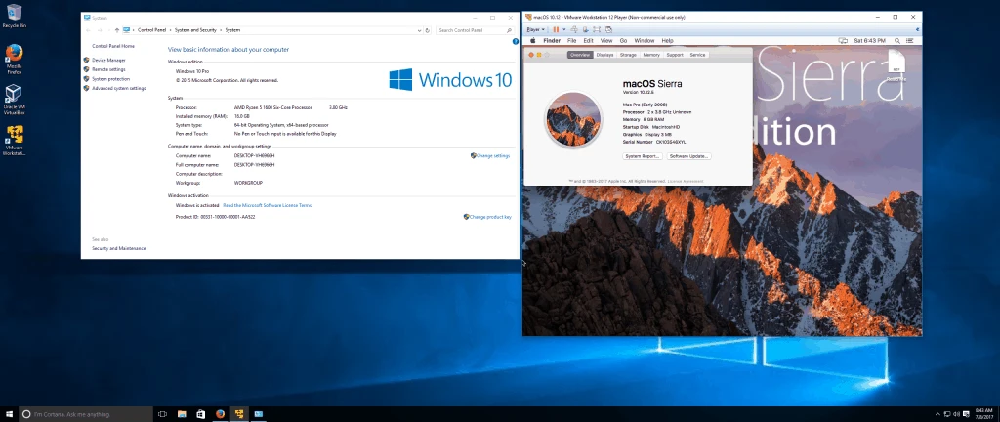This screenshot has height=422, width=1000.
Task: Open Advanced system settings link
Action: 118,89
